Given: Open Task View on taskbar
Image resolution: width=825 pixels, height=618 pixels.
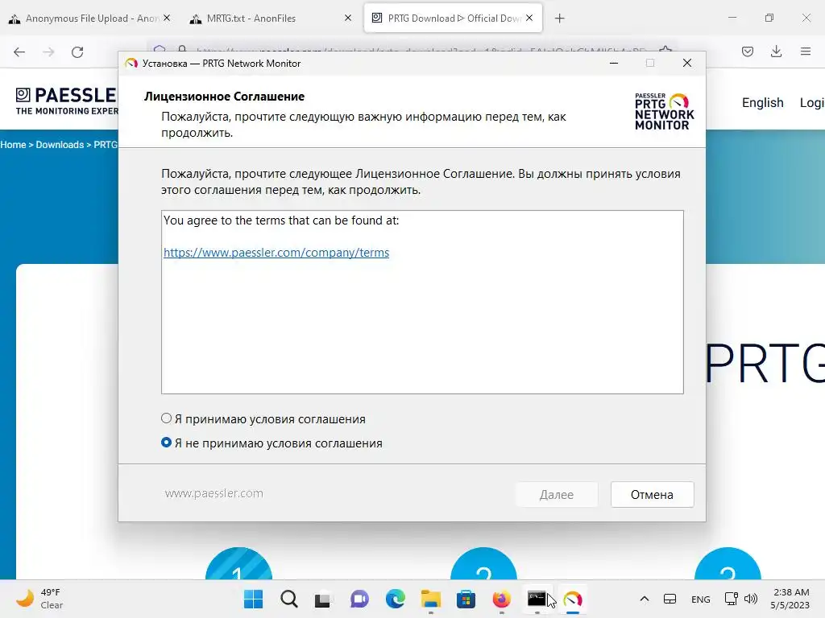Looking at the screenshot, I should (x=324, y=599).
